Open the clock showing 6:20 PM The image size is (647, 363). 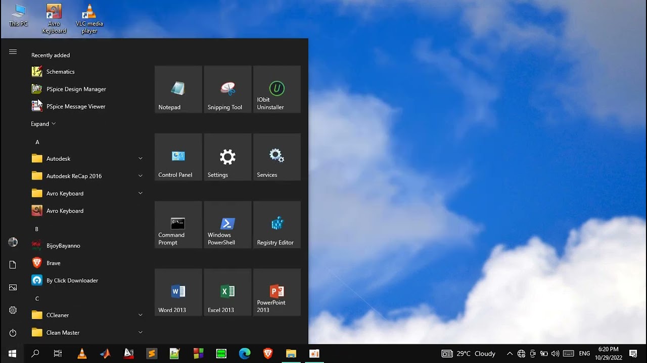pyautogui.click(x=608, y=353)
